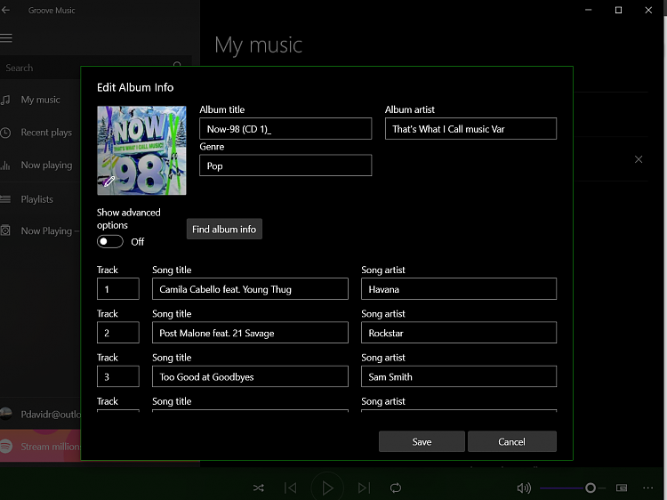Click the Album artist field
Viewport: 667px width, 500px height.
point(470,129)
